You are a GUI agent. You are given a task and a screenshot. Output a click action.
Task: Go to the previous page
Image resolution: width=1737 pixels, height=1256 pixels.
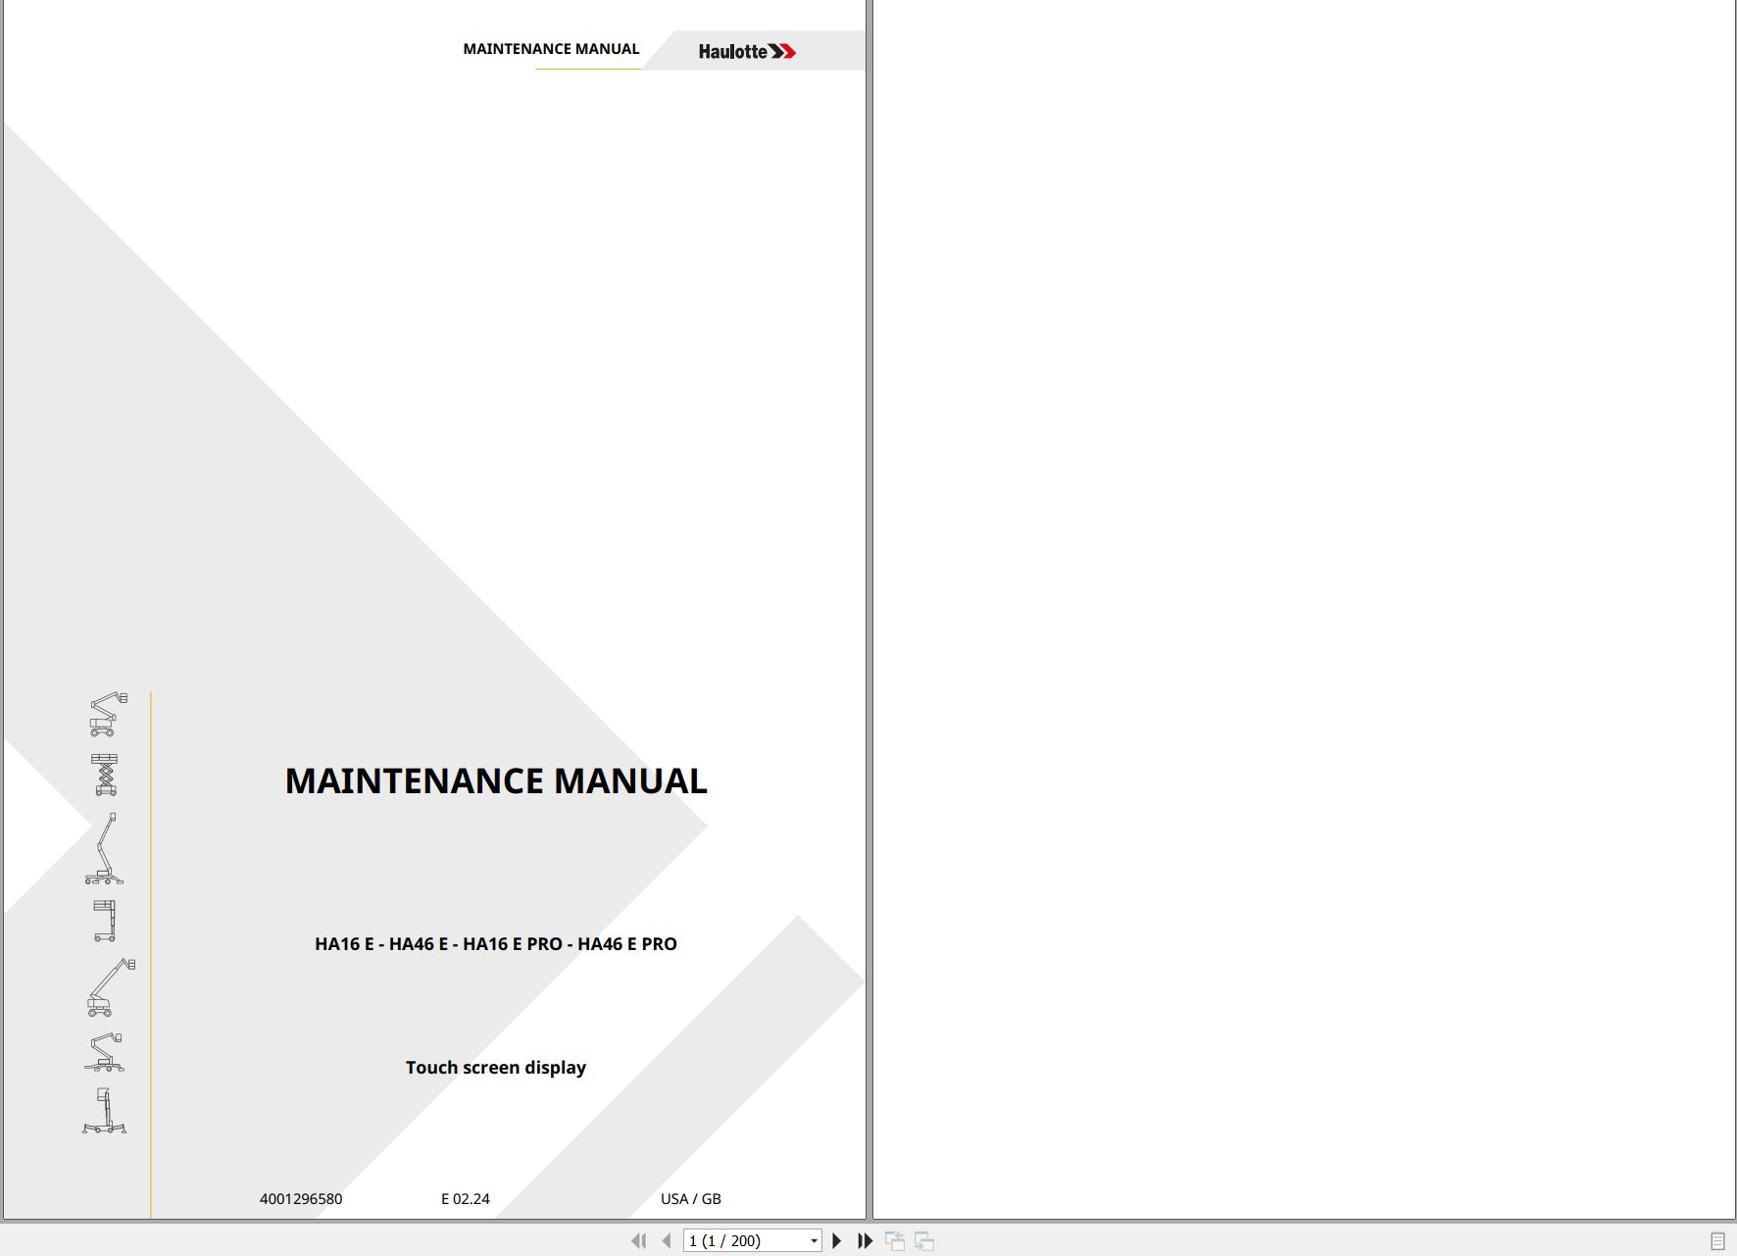667,1240
